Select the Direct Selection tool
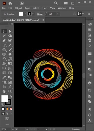Viewport: 94px width, 131px height. point(10,31)
